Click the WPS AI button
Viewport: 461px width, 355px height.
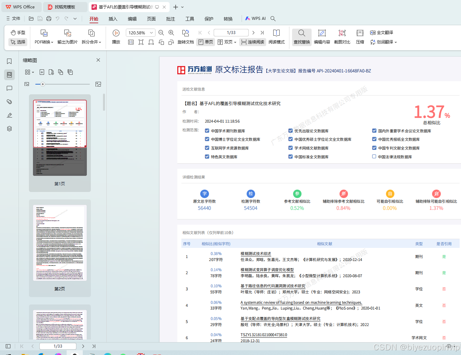(x=255, y=19)
